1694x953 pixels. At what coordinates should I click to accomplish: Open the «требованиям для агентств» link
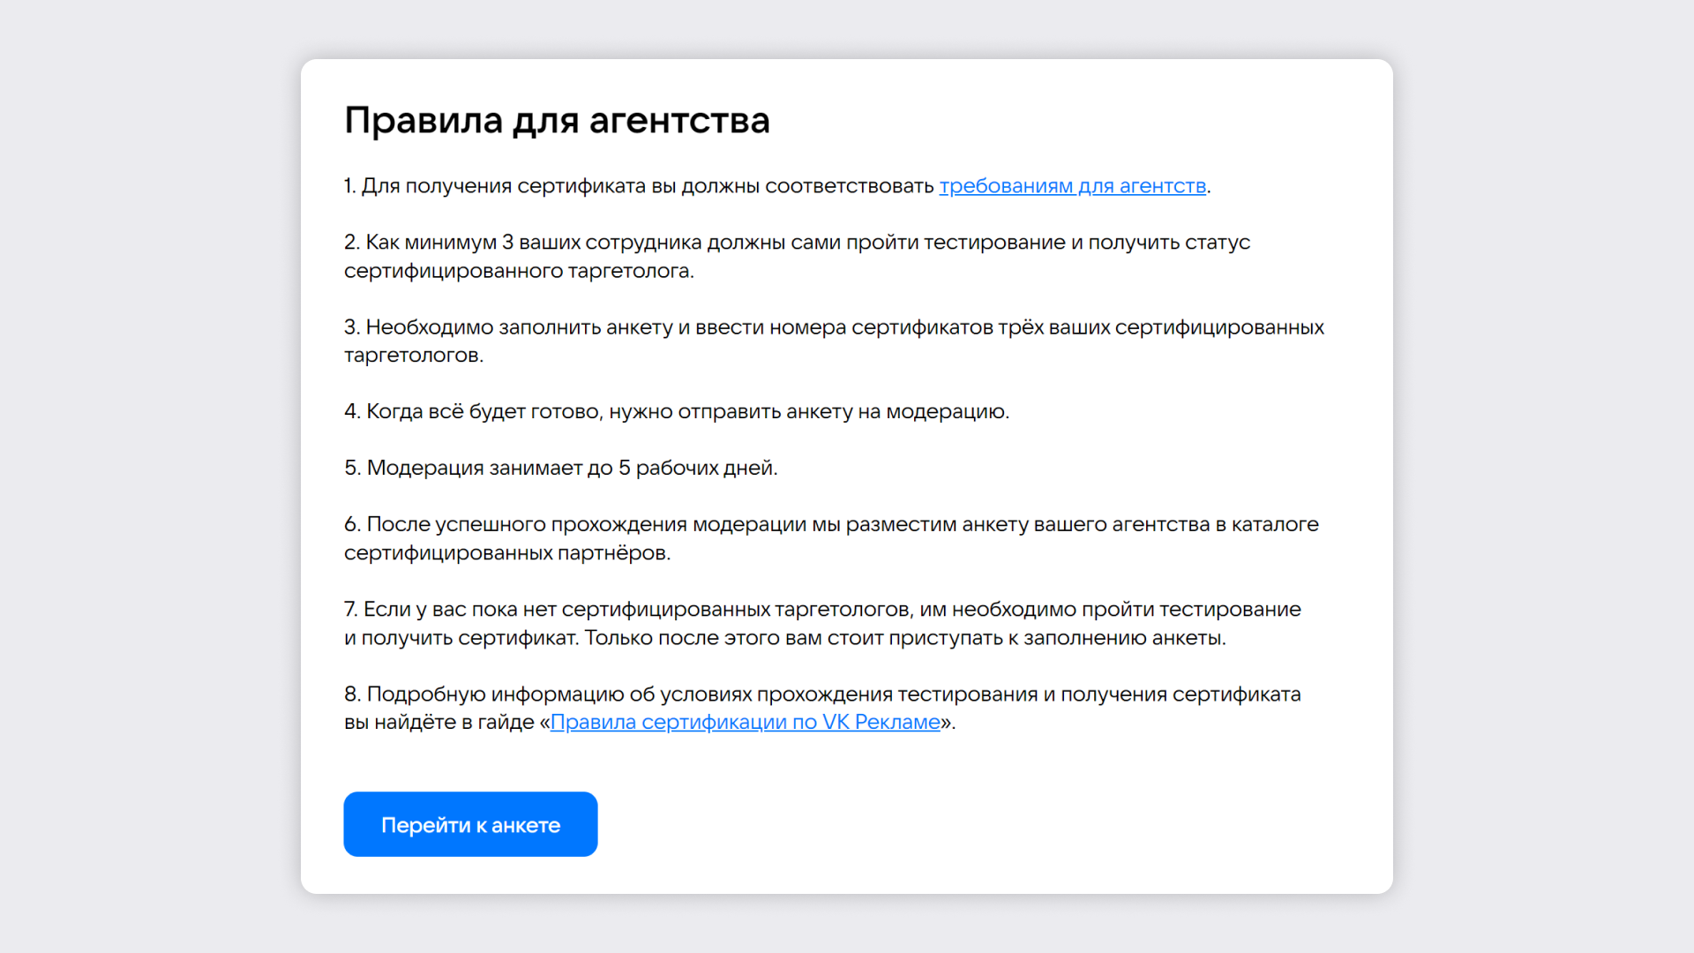[x=1072, y=186]
